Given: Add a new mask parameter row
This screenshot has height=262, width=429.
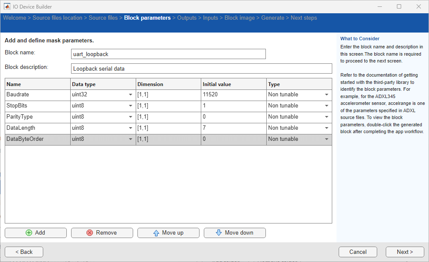Looking at the screenshot, I should pos(36,232).
